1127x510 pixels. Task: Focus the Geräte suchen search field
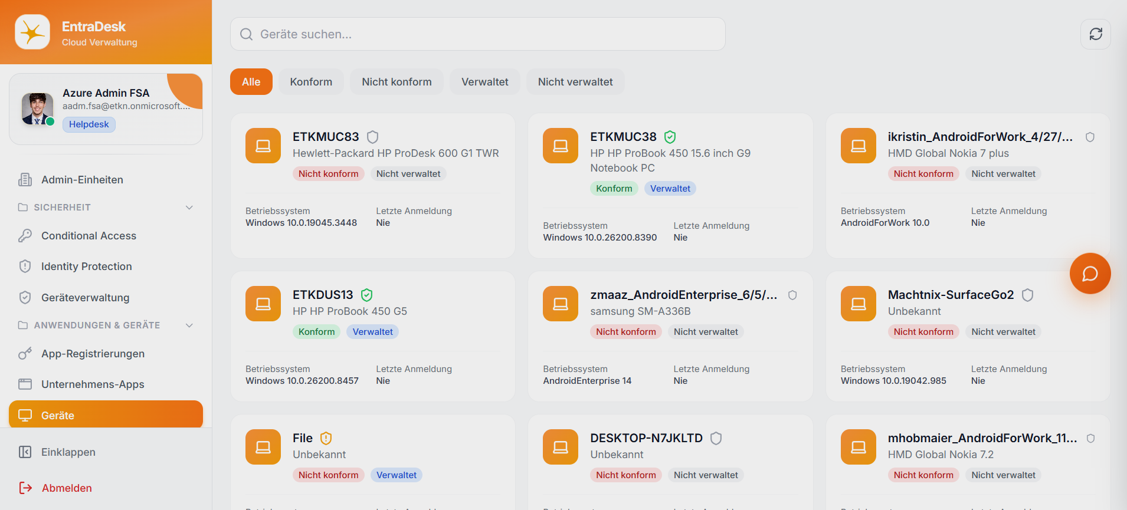coord(478,34)
